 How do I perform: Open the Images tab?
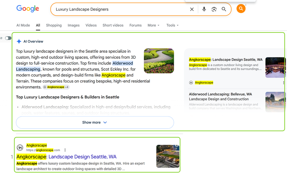[74, 25]
